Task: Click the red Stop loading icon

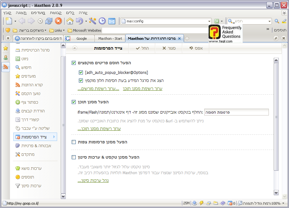Action: click(x=58, y=21)
